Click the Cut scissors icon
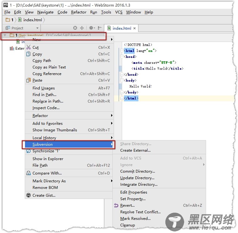 point(28,47)
